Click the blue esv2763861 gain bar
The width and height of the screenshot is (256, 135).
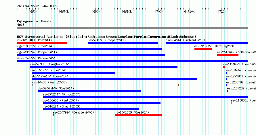(104, 67)
